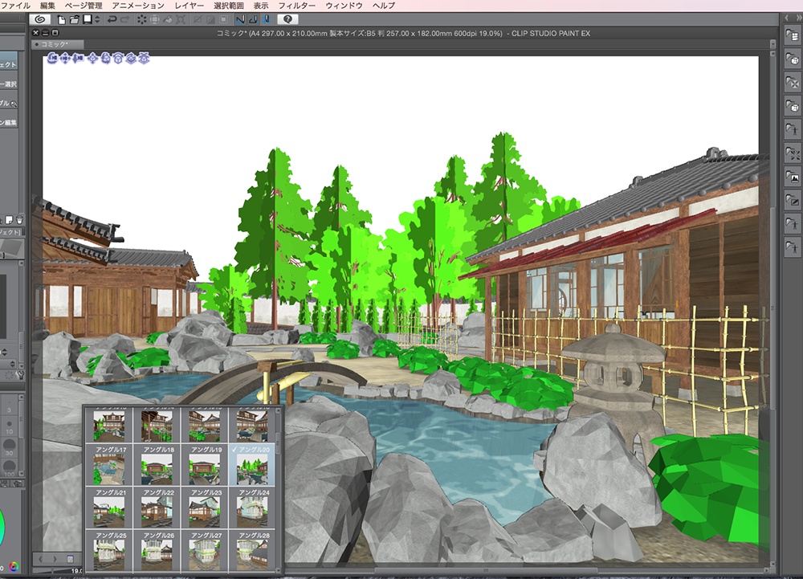Open the ページ管理 menu

(83, 6)
